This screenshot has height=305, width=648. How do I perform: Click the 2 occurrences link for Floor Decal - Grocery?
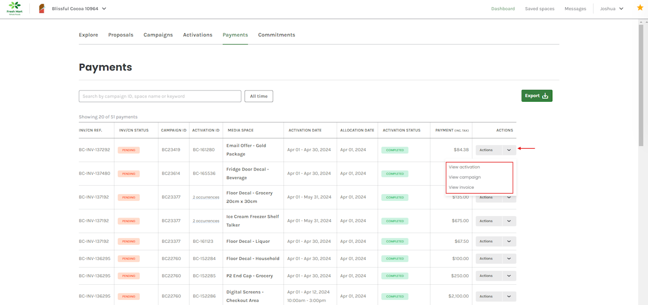206,197
